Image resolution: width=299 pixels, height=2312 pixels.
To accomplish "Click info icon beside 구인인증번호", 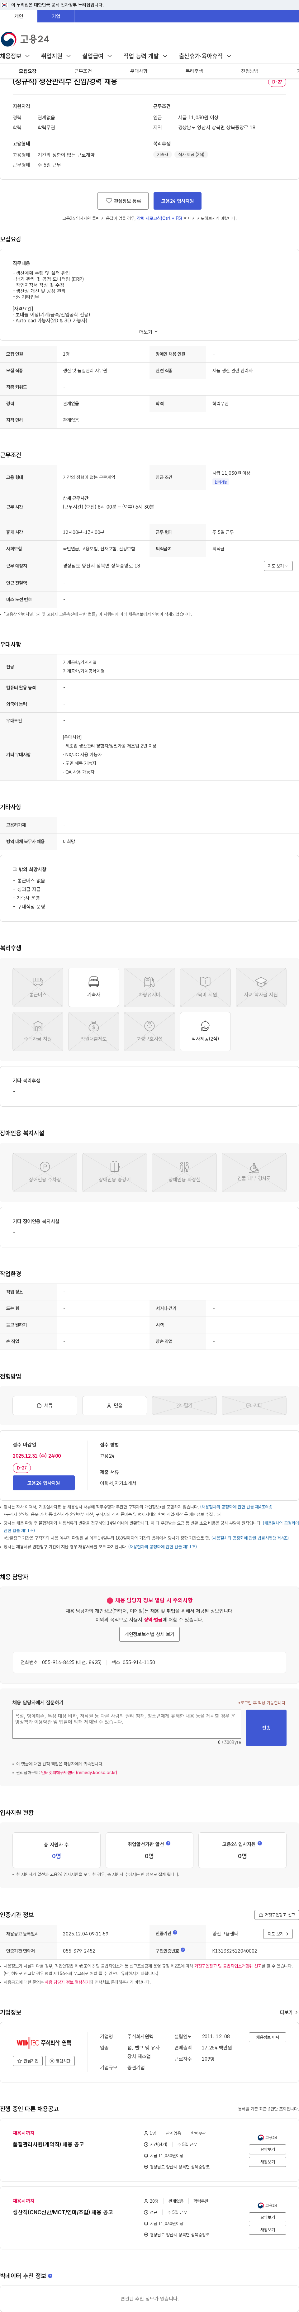I will [x=182, y=1949].
